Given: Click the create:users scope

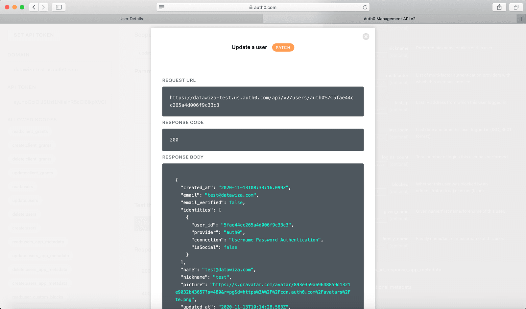Looking at the screenshot, I should pyautogui.click(x=24, y=228).
